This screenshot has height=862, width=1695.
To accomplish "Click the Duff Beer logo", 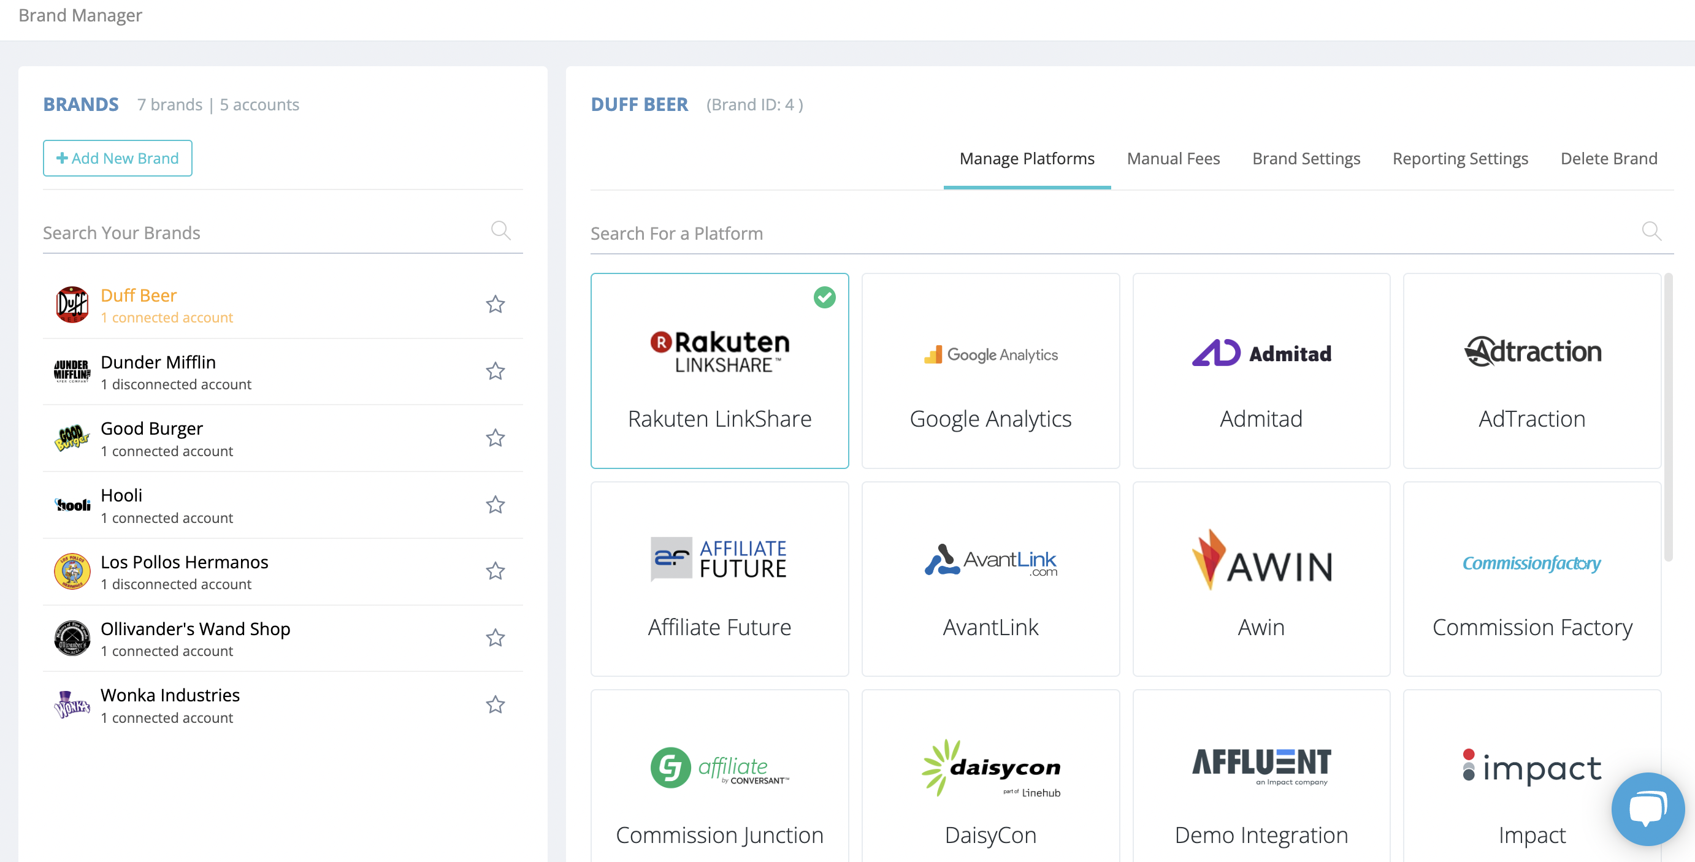I will pyautogui.click(x=72, y=305).
